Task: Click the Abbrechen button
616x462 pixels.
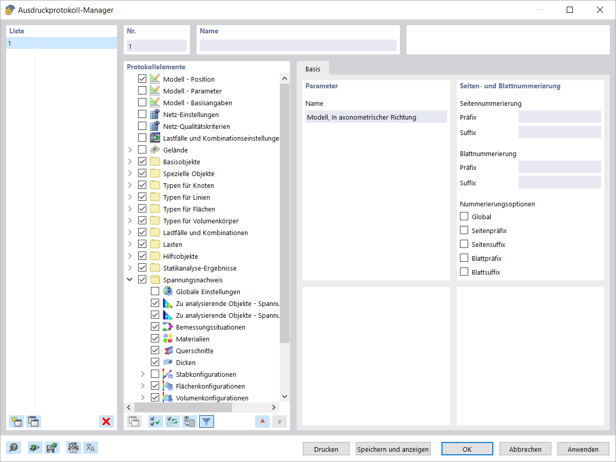Action: (x=525, y=449)
